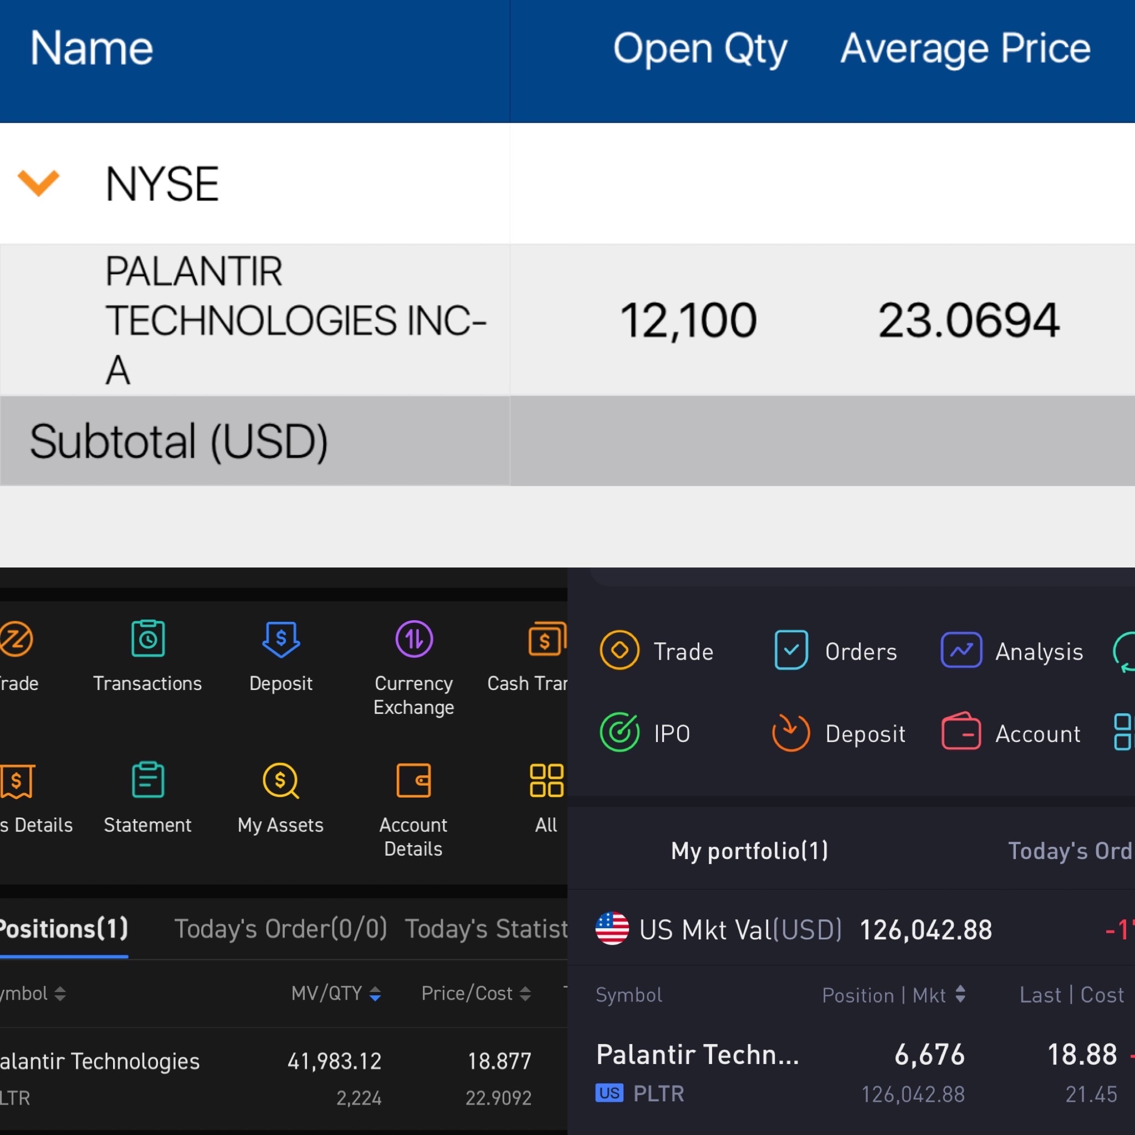The height and width of the screenshot is (1135, 1135).
Task: Sort by Price/Cost column arrows
Action: pos(525,994)
